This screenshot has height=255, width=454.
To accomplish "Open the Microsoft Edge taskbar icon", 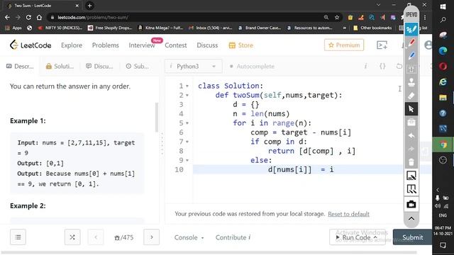I will [x=443, y=50].
